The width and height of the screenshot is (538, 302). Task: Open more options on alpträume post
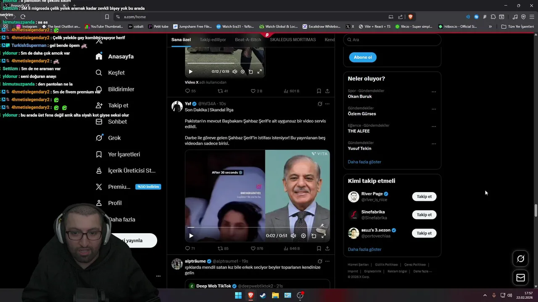coord(327,261)
